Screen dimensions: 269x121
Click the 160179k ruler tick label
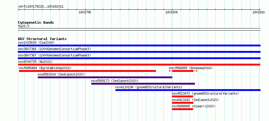tap(85, 12)
